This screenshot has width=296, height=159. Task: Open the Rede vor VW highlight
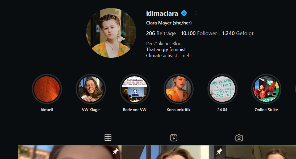(135, 89)
